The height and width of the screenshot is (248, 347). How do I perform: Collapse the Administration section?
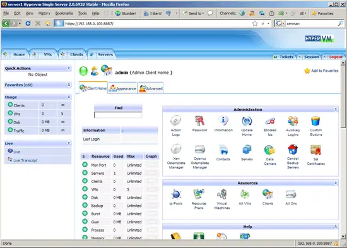point(336,109)
